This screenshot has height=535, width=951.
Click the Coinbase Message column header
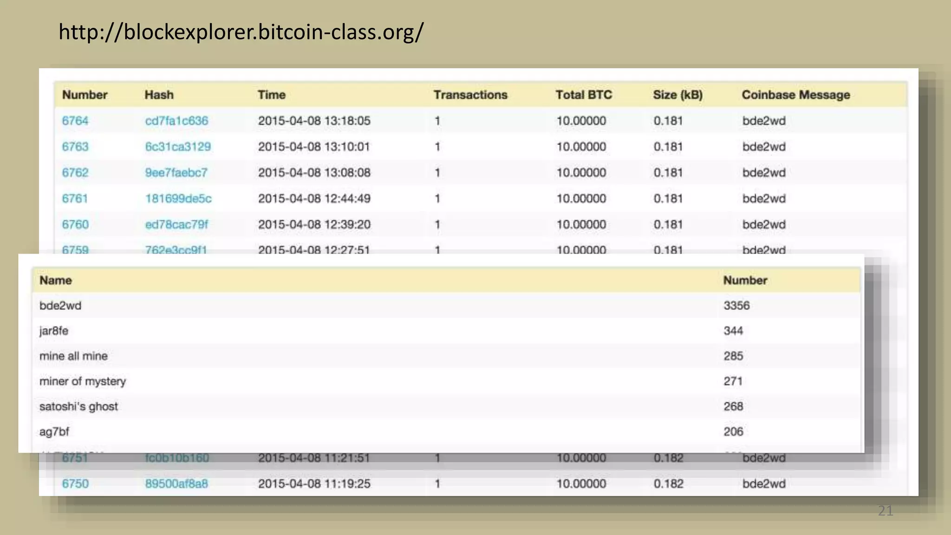796,95
